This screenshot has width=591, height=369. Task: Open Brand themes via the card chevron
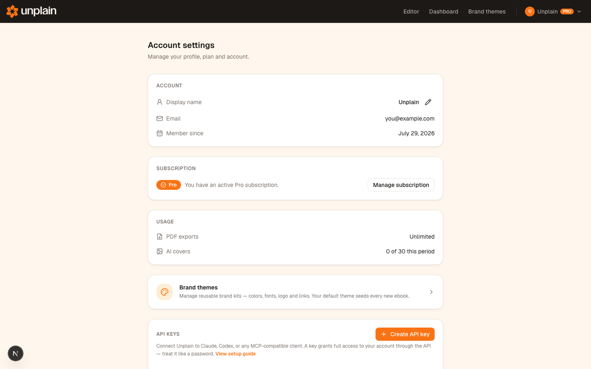(431, 292)
